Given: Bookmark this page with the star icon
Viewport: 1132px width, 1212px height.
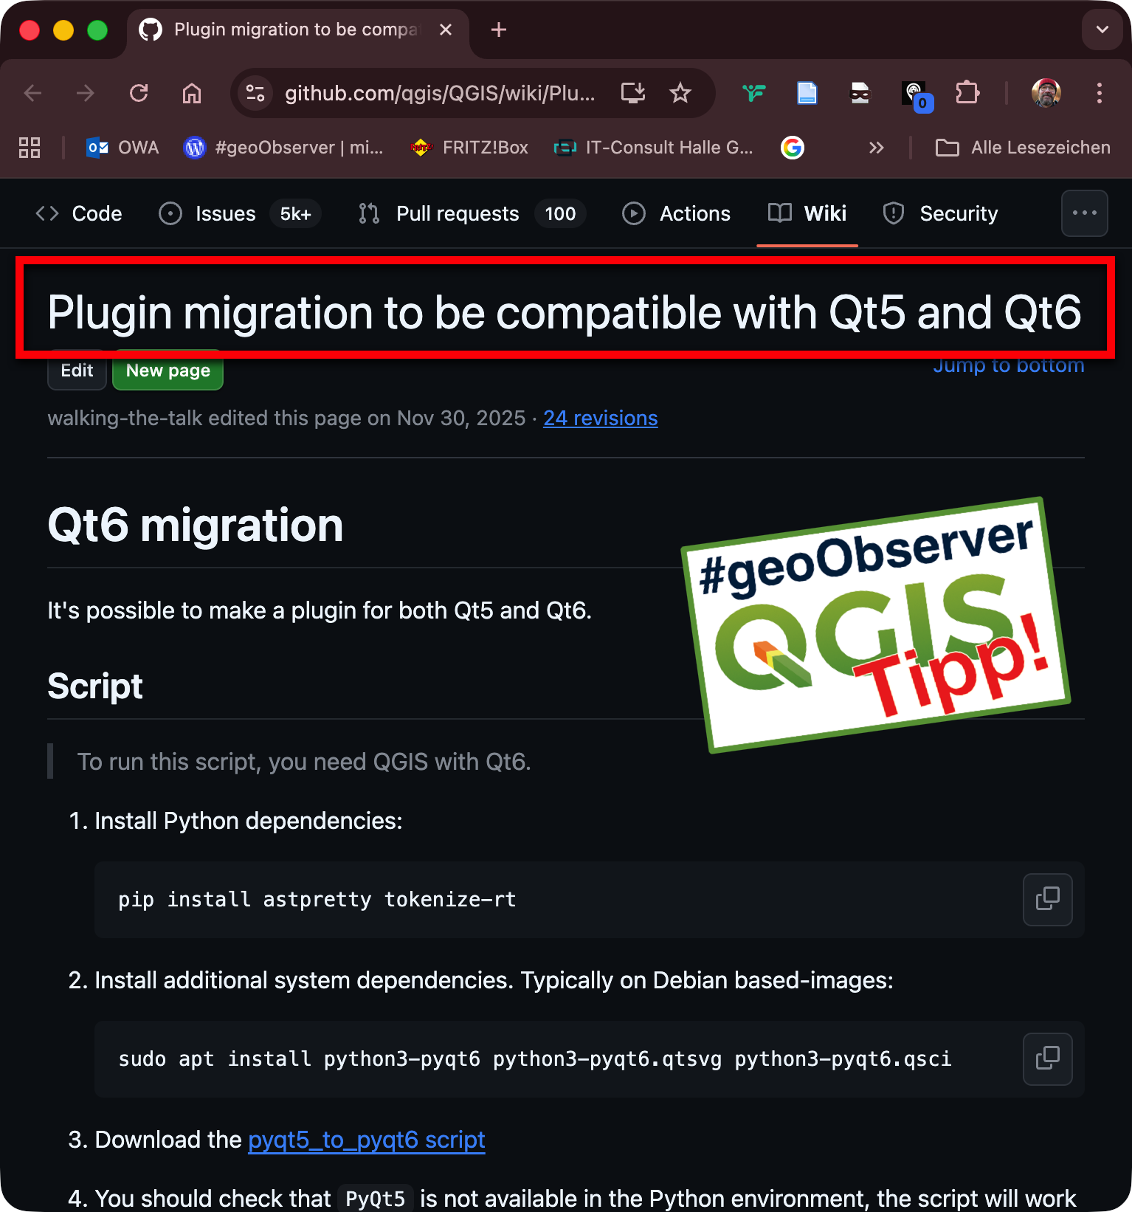Looking at the screenshot, I should pyautogui.click(x=680, y=93).
